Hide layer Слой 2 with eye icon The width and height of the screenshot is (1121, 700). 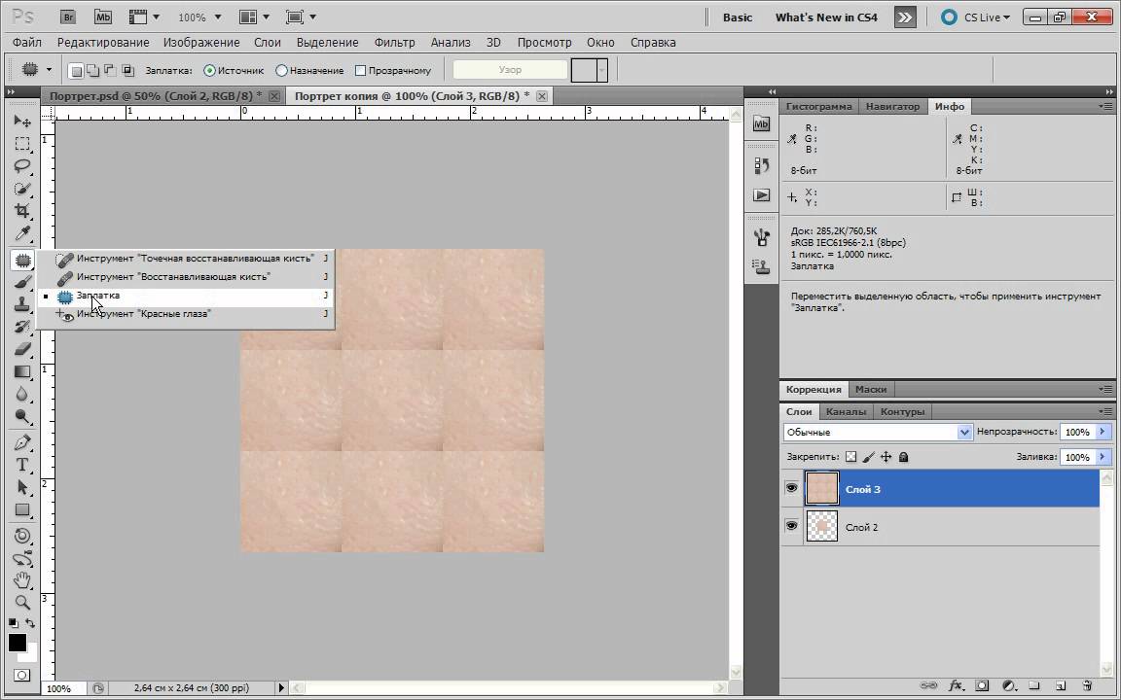coord(791,526)
